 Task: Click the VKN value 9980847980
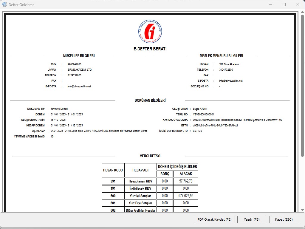coord(74,64)
